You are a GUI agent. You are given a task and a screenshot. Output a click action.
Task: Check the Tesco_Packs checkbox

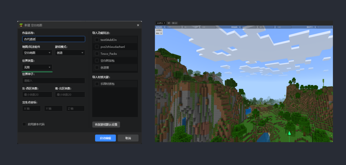[97, 54]
